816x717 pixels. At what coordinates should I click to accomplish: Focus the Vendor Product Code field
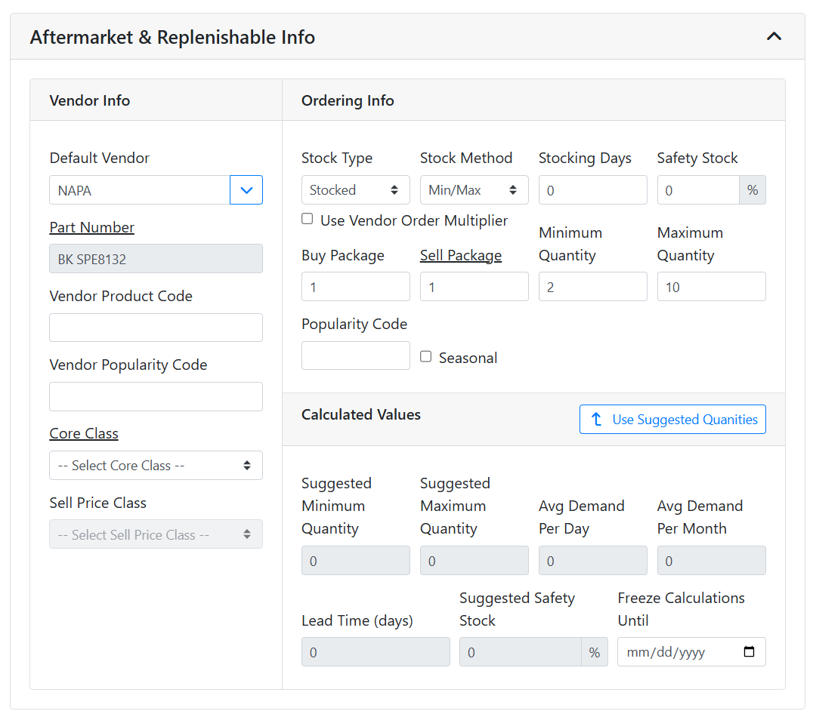[x=156, y=328]
